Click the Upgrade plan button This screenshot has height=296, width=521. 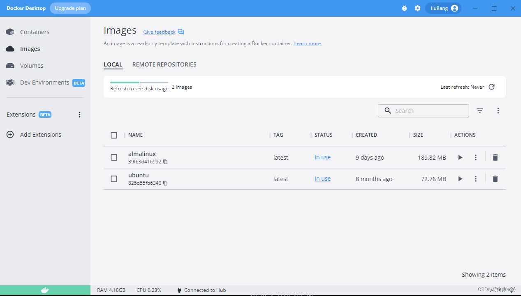pyautogui.click(x=70, y=8)
